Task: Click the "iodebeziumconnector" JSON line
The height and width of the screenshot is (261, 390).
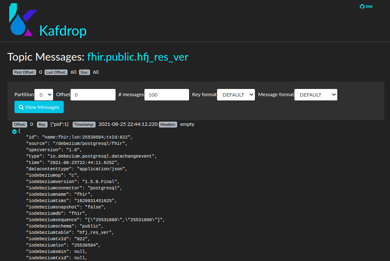Action: click(x=74, y=188)
